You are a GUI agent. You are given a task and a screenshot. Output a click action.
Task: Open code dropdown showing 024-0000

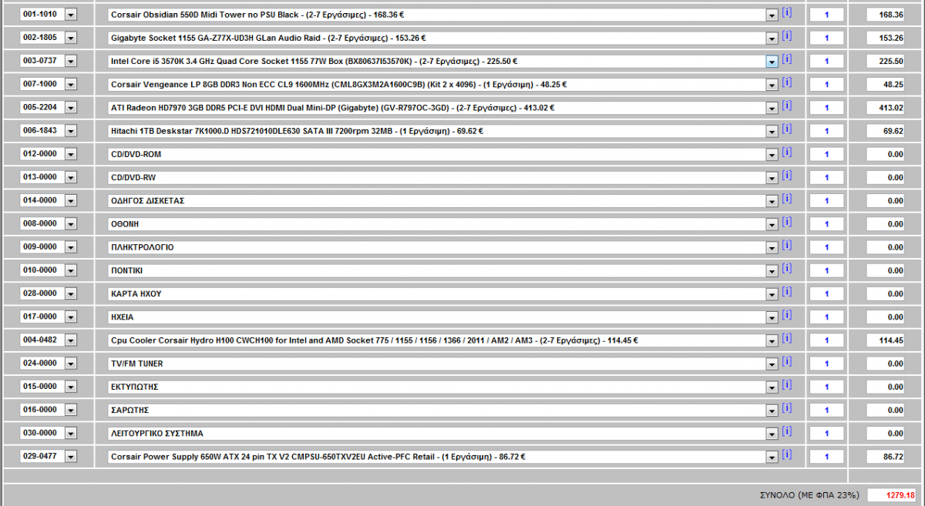71,364
